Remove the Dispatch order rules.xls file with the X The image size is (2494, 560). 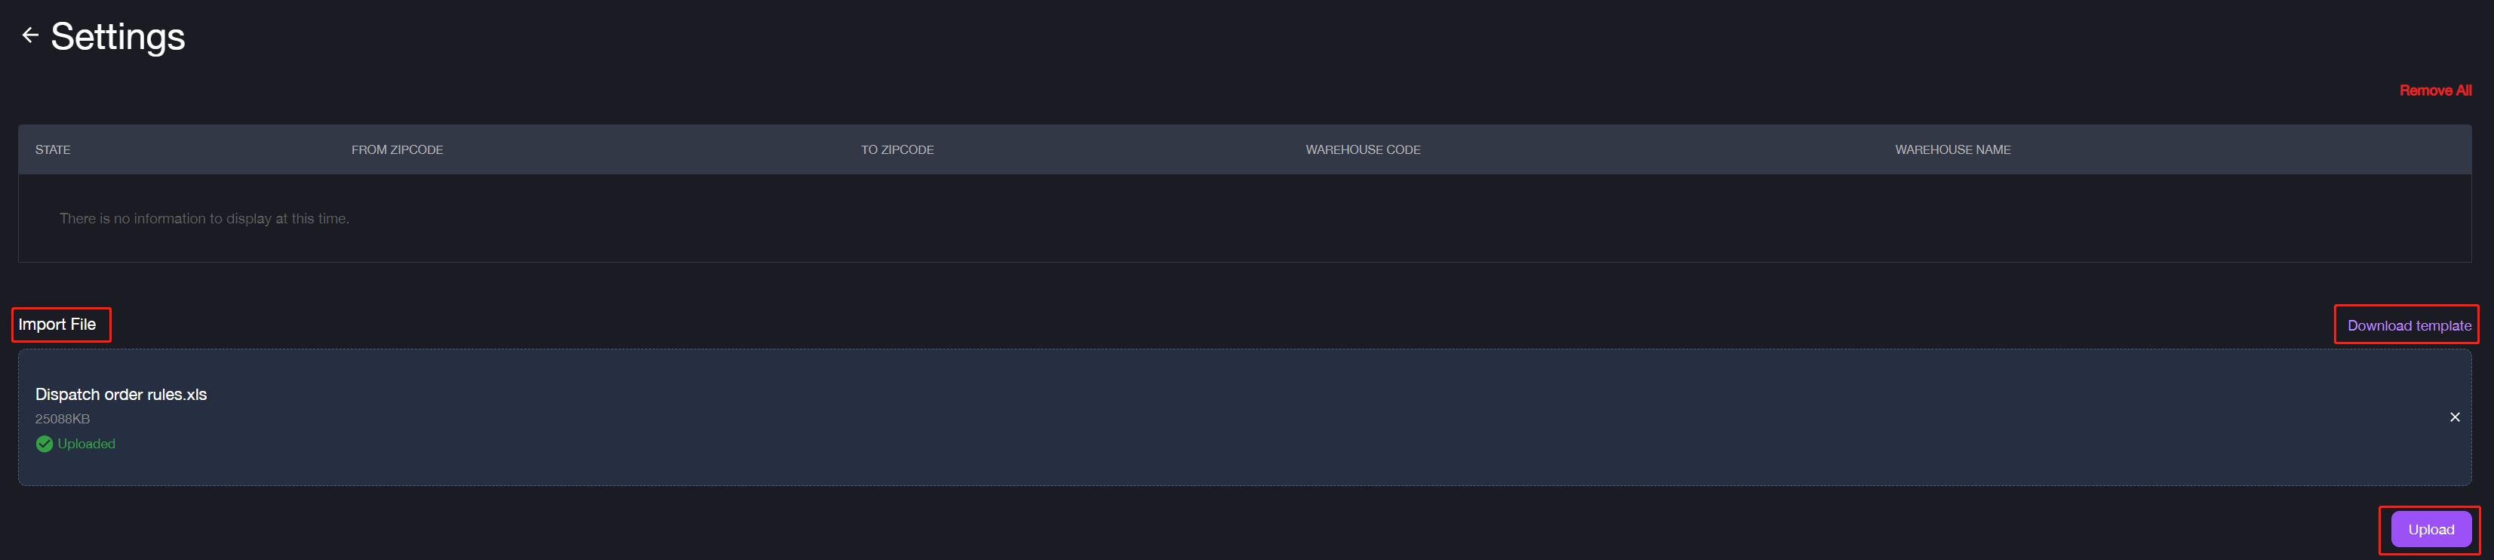2454,417
